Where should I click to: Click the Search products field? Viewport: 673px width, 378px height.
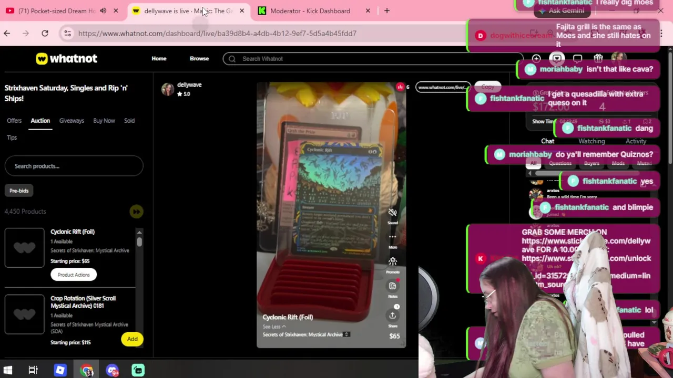tap(74, 166)
